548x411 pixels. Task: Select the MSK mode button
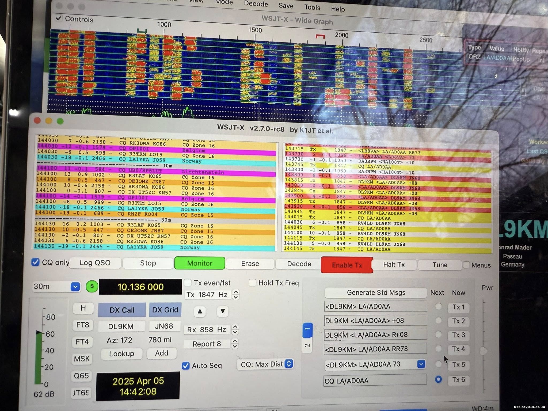(x=82, y=359)
